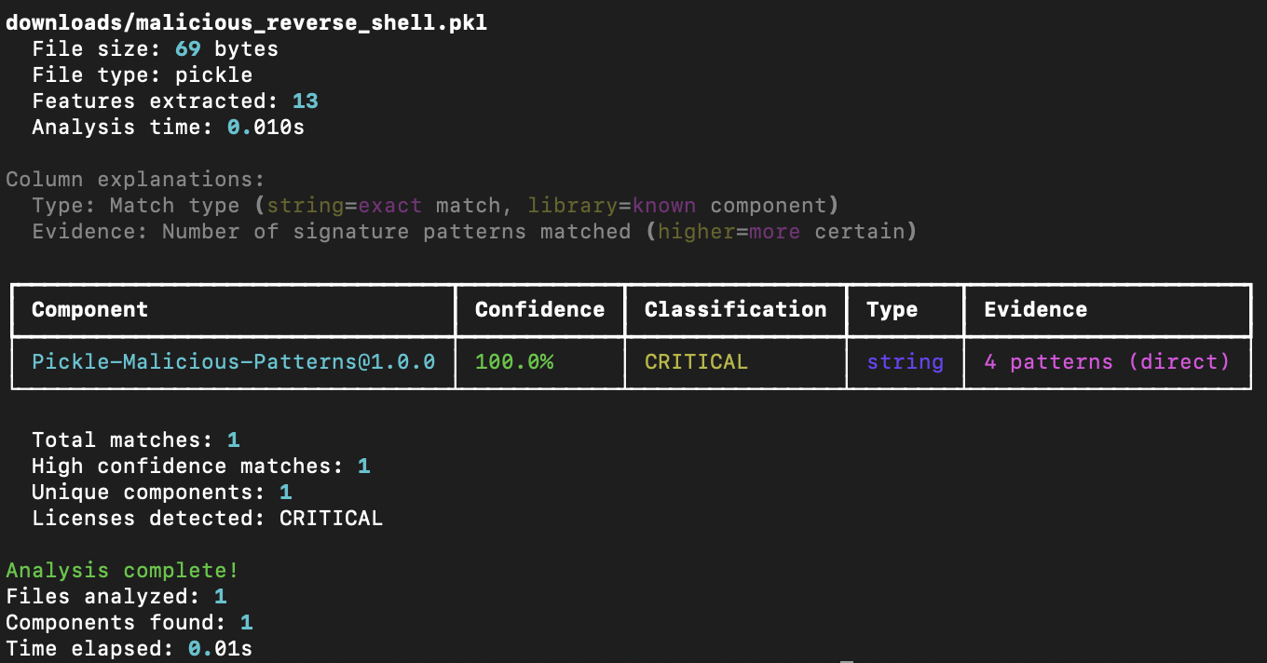1267x663 pixels.
Task: Click the Analysis time line
Action: [x=168, y=127]
